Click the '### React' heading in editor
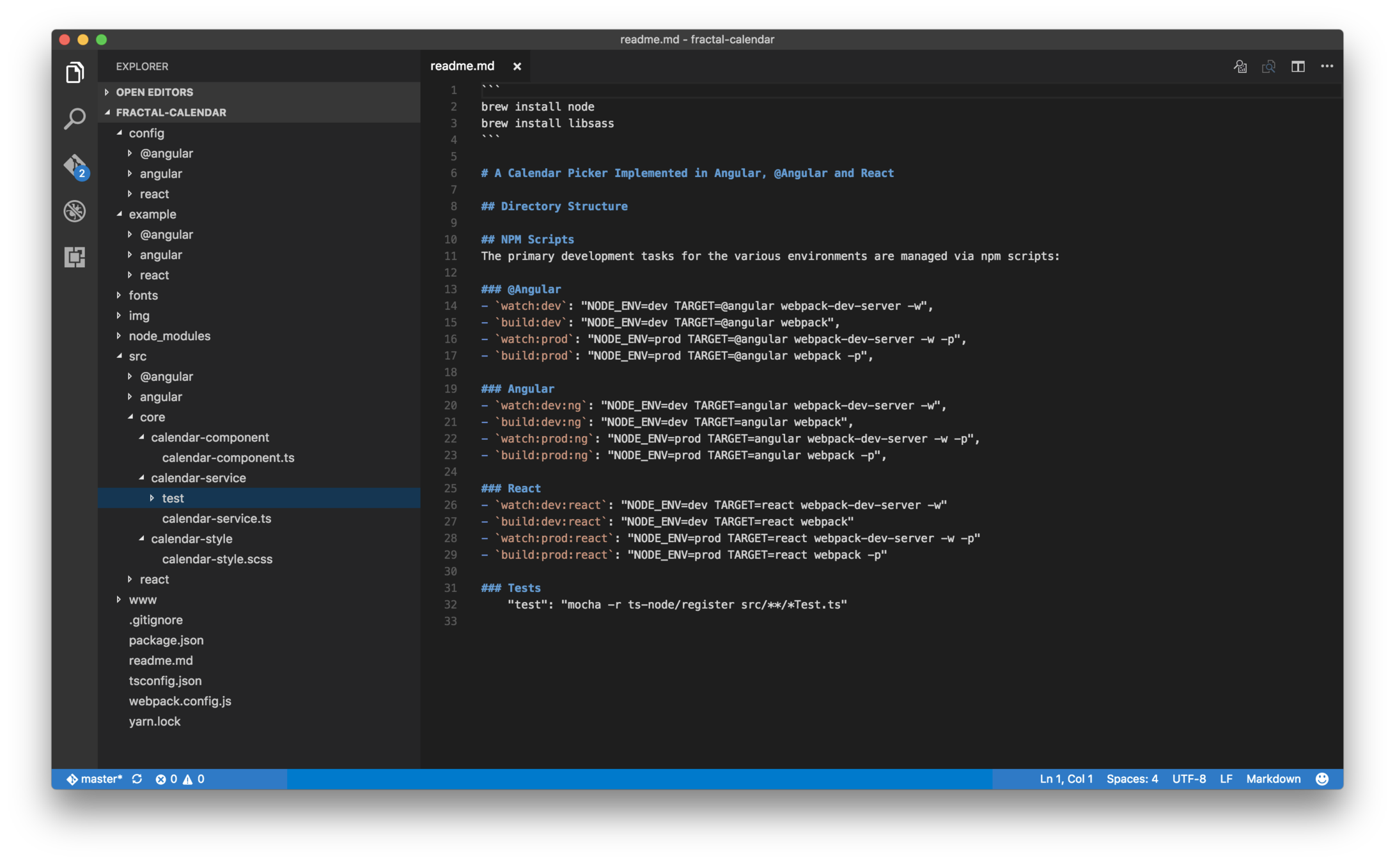 click(511, 488)
